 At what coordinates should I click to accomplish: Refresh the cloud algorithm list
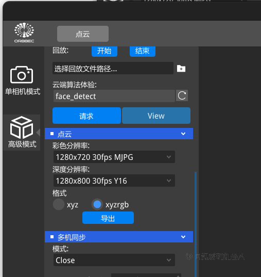click(x=182, y=96)
